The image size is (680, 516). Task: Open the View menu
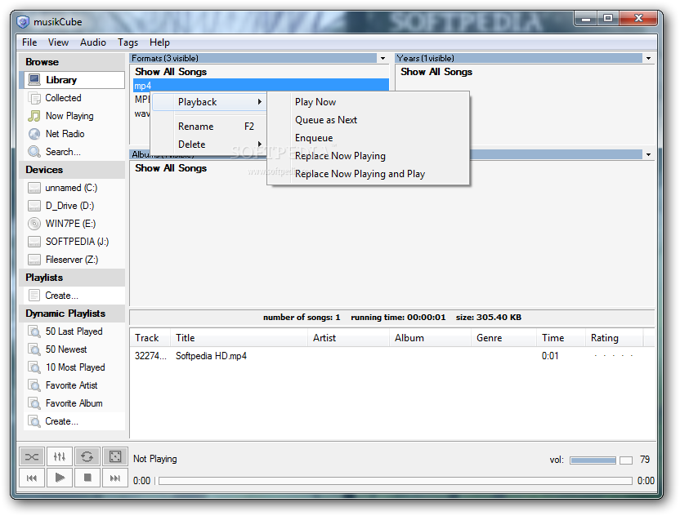[58, 42]
